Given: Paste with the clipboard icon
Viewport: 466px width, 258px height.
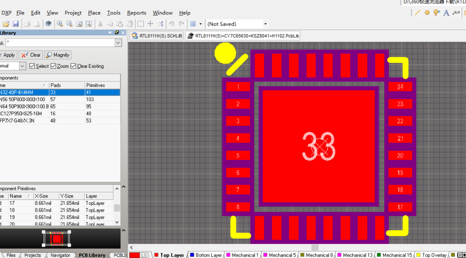Looking at the screenshot, I should pyautogui.click(x=120, y=24).
